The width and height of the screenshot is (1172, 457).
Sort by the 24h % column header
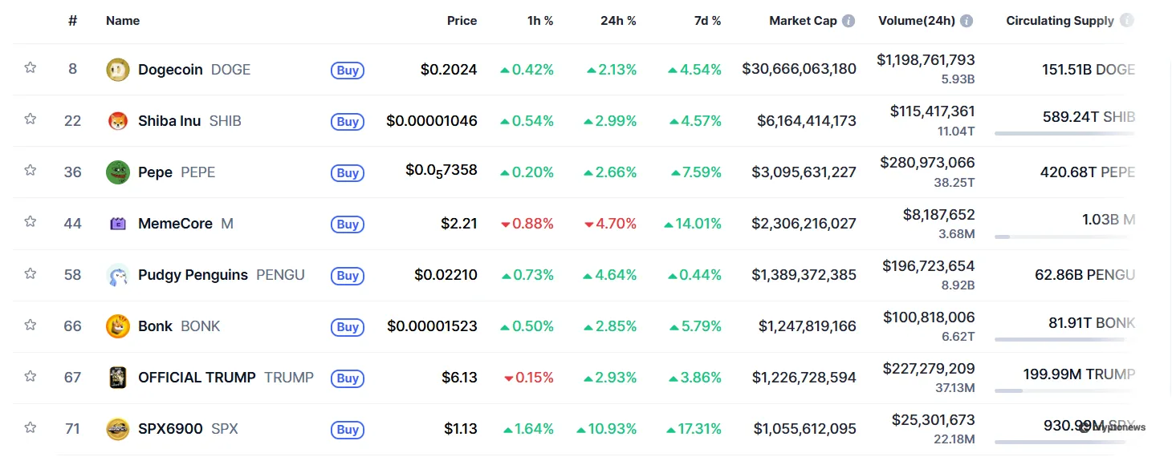point(618,21)
